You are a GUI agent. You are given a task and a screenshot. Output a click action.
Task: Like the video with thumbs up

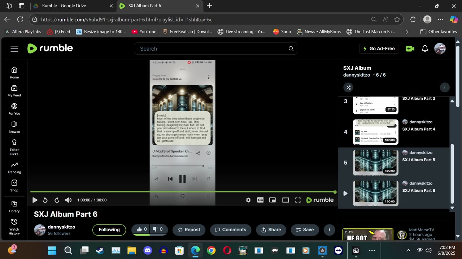pos(141,230)
